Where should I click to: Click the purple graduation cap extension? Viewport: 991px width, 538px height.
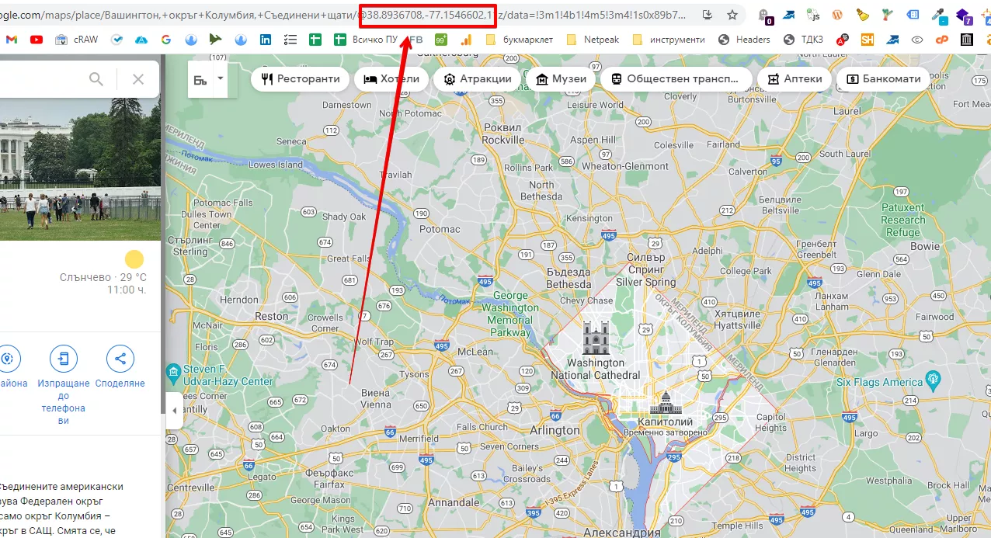coord(964,15)
